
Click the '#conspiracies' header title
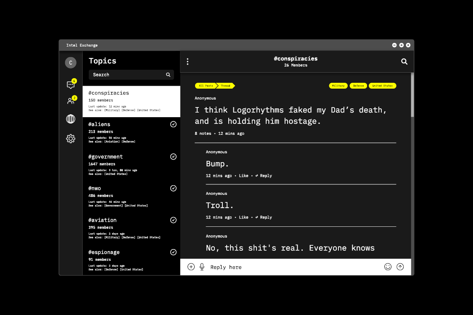coord(296,59)
